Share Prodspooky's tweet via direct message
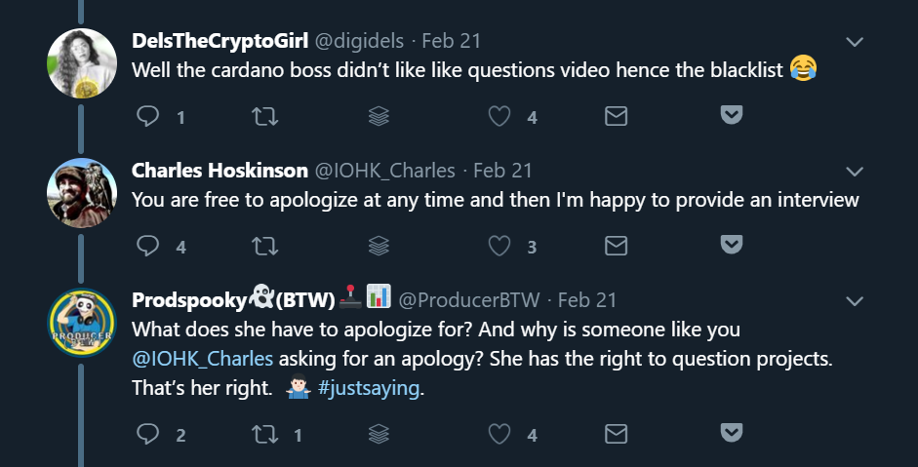918x467 pixels. [x=616, y=434]
